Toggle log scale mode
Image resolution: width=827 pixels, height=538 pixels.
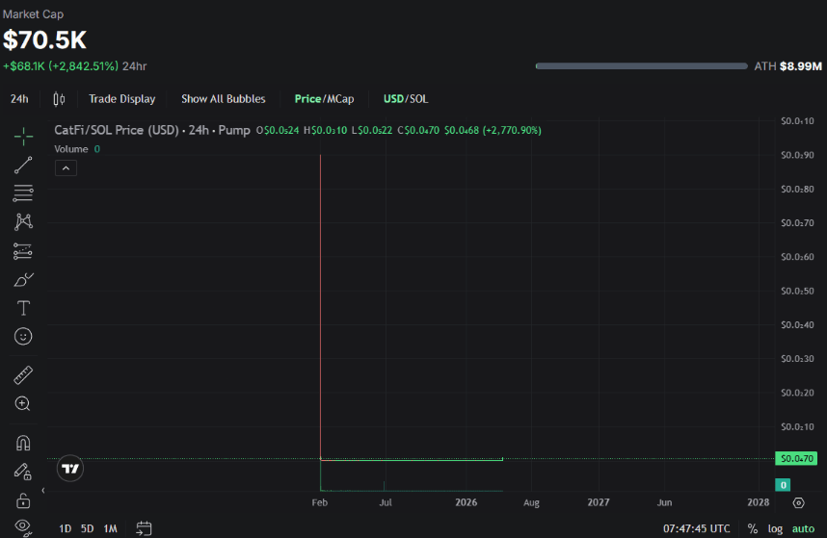pyautogui.click(x=775, y=528)
